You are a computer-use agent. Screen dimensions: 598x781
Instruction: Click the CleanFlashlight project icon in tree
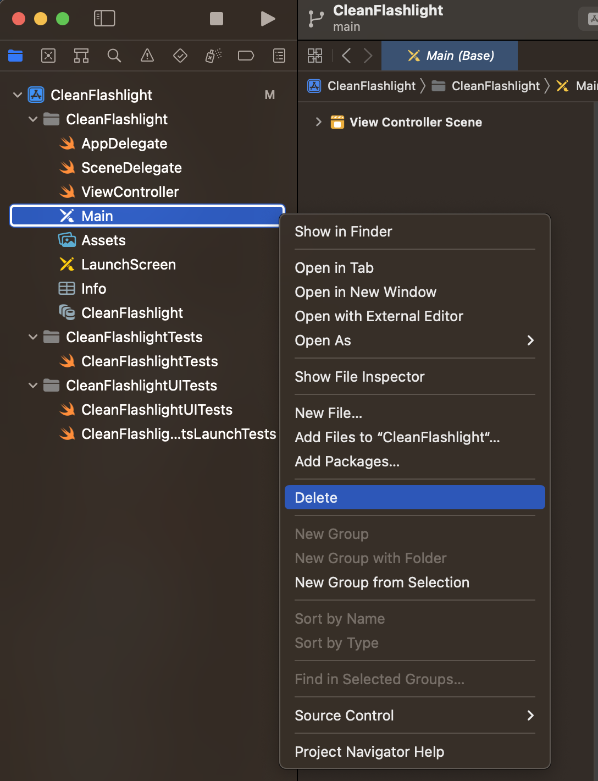tap(36, 95)
